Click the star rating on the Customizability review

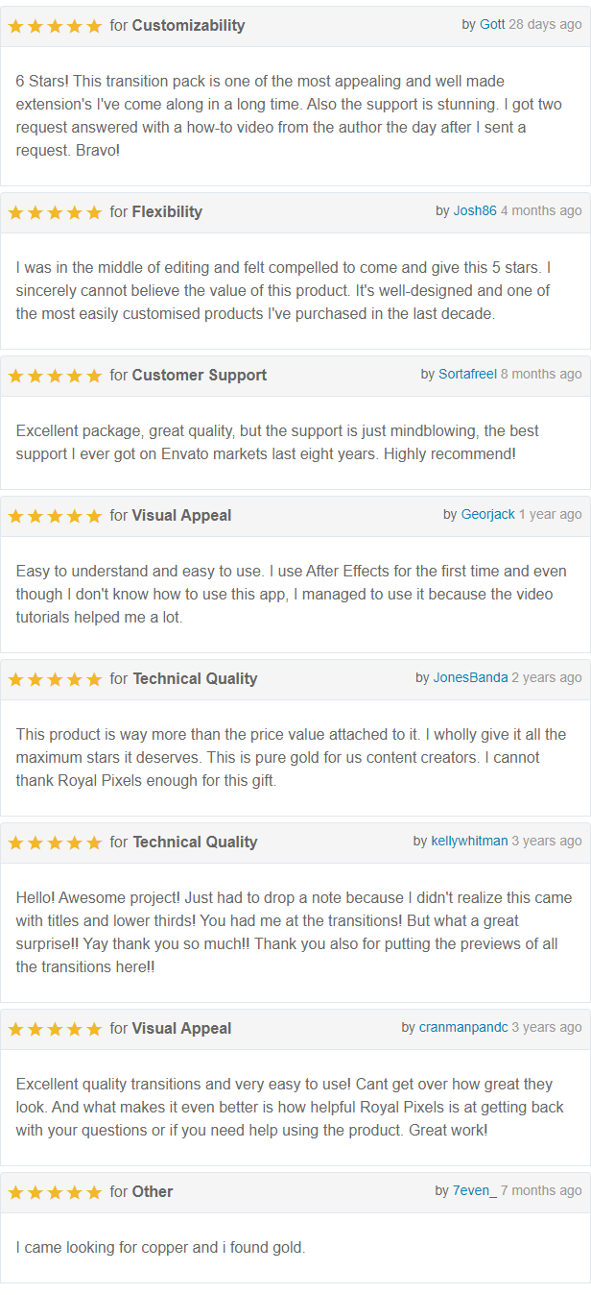55,26
